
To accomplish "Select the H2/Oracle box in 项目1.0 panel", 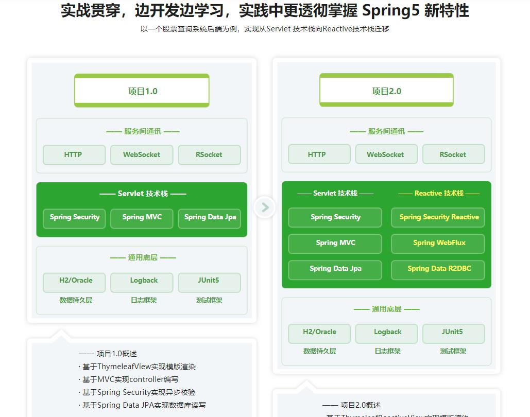I will point(75,281).
